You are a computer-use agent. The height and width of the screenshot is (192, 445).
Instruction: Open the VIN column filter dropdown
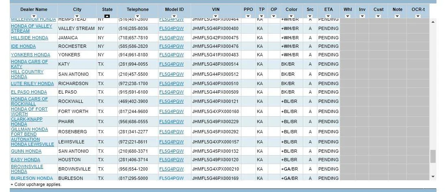click(x=216, y=16)
